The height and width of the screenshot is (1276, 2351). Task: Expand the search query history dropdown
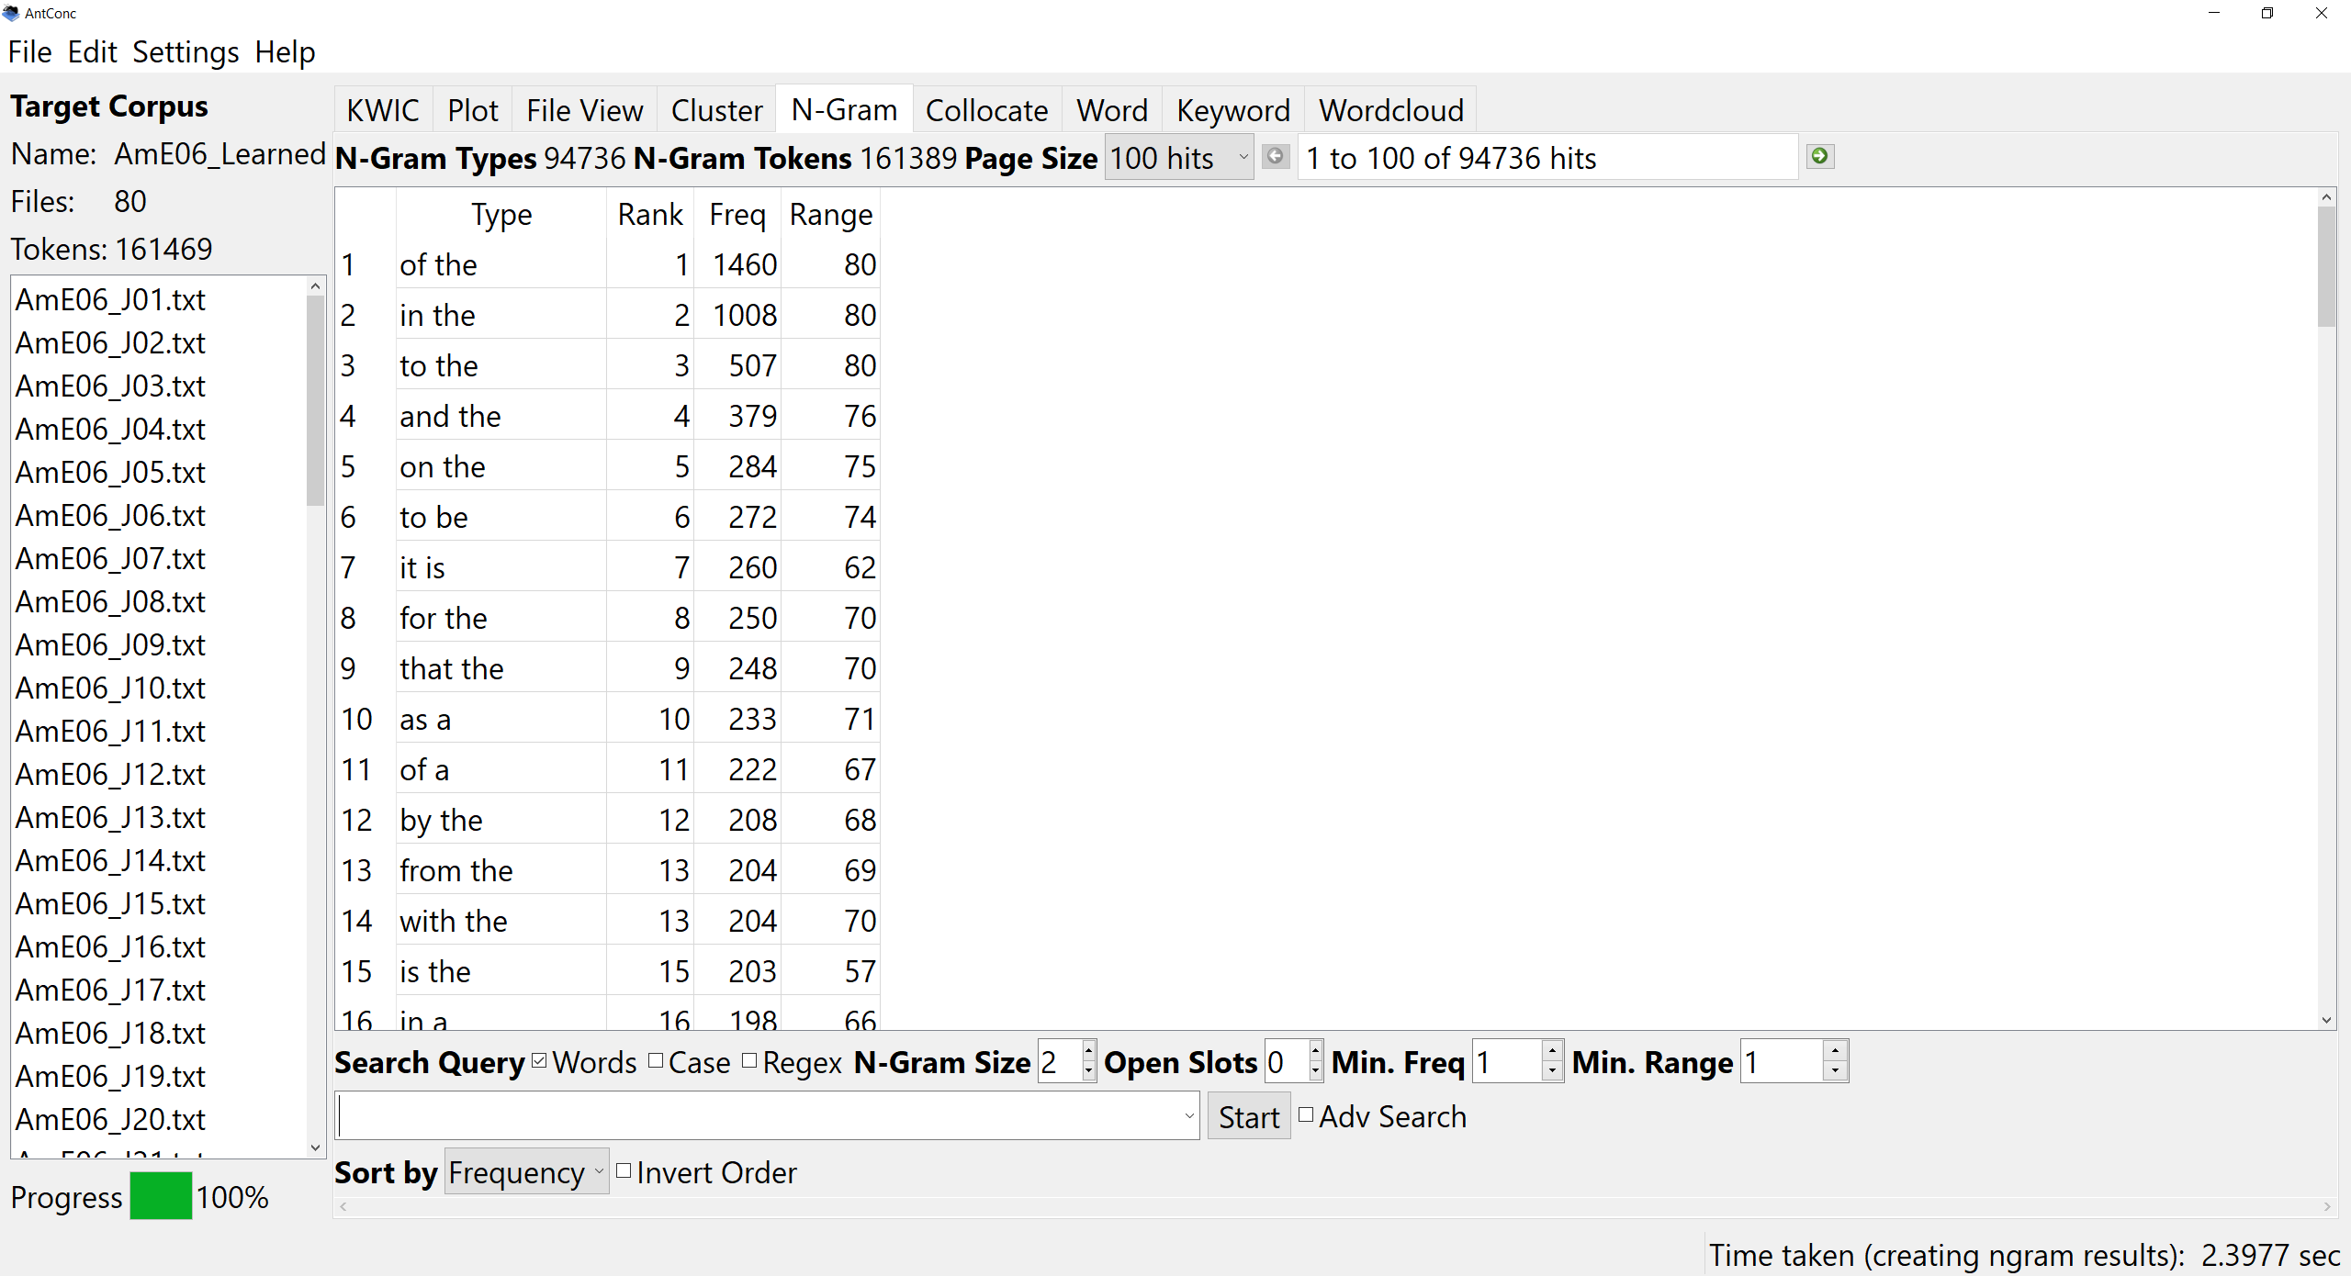[1188, 1116]
